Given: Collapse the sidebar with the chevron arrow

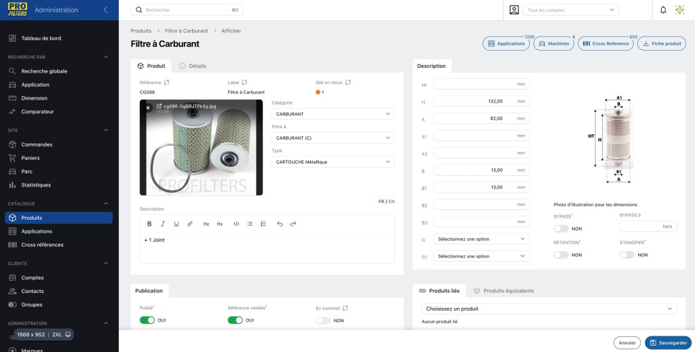Looking at the screenshot, I should [x=105, y=9].
